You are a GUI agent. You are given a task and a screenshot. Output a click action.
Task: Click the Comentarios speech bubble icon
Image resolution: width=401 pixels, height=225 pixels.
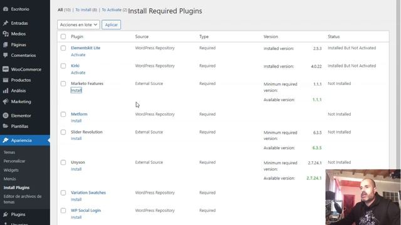click(x=6, y=56)
